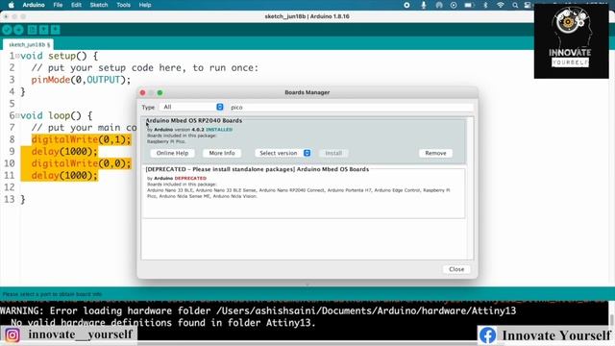Click the screen recording status icon
615x346 pixels.
[406, 5]
